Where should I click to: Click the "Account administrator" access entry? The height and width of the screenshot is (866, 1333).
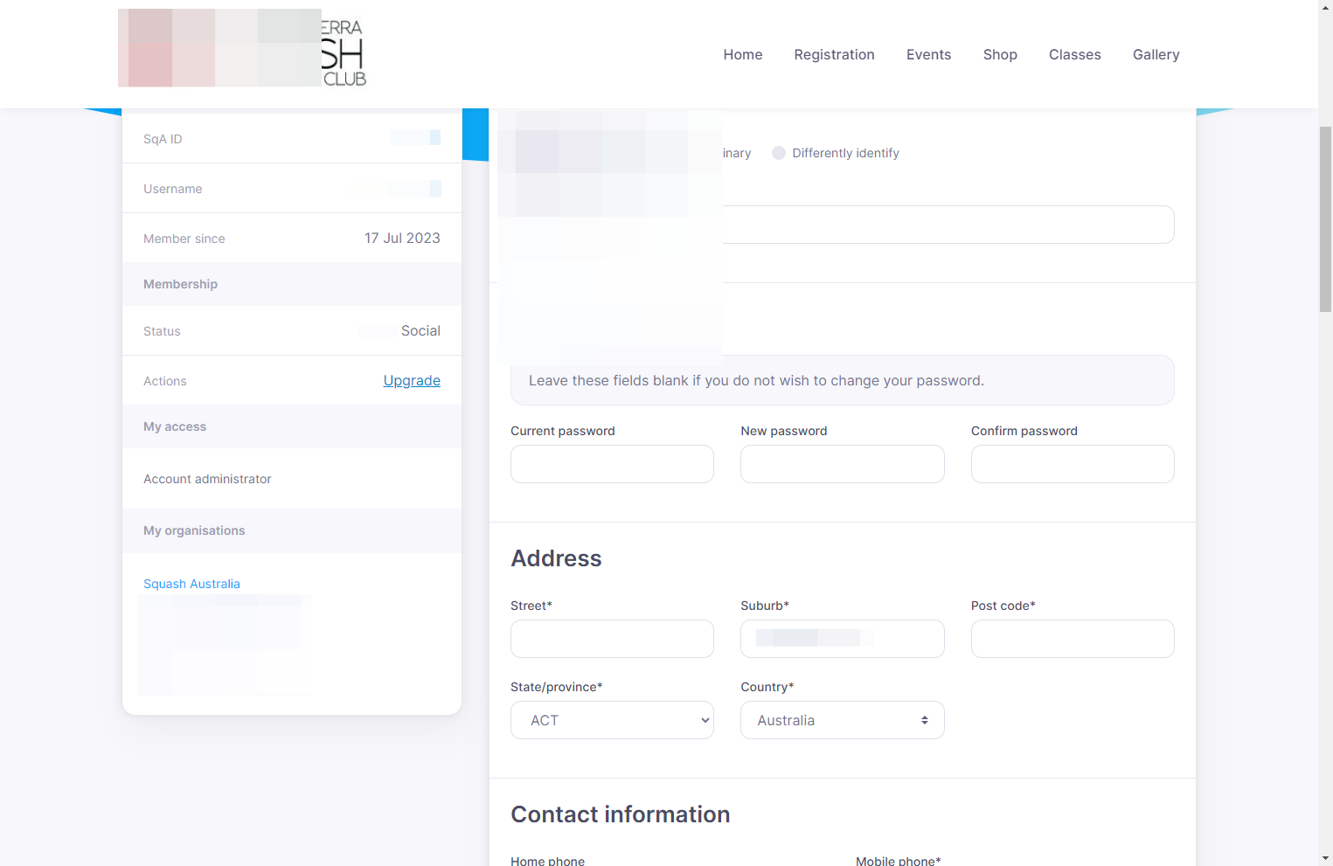pos(207,479)
